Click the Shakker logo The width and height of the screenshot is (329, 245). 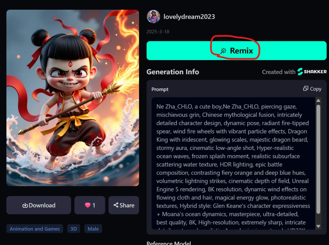tap(312, 72)
